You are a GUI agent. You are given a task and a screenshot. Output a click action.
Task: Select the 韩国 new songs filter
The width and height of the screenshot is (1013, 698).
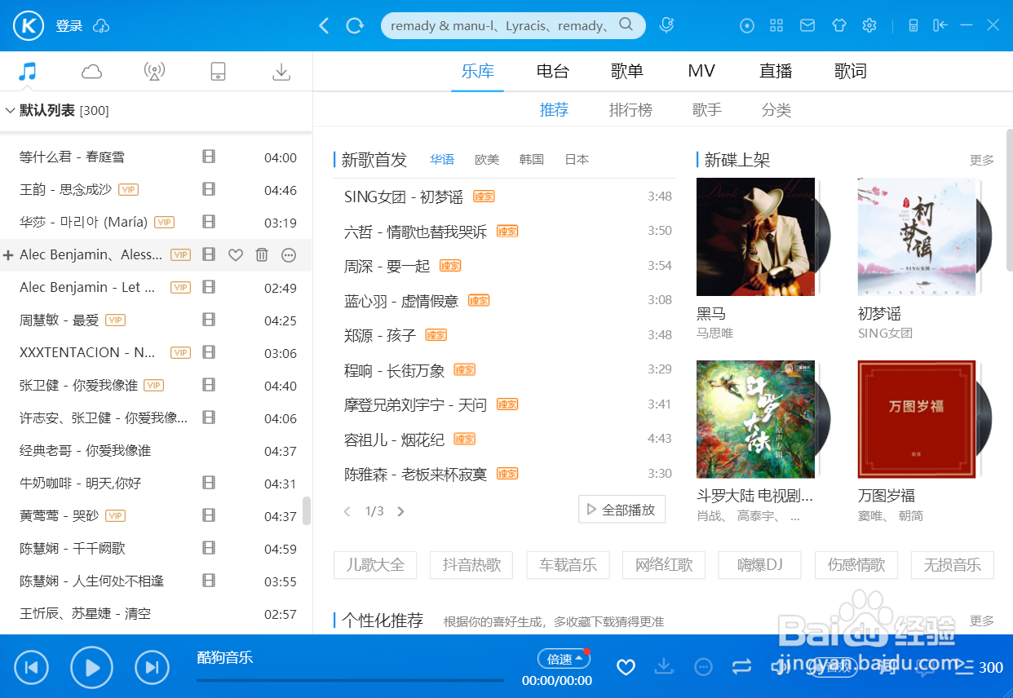[x=532, y=159]
